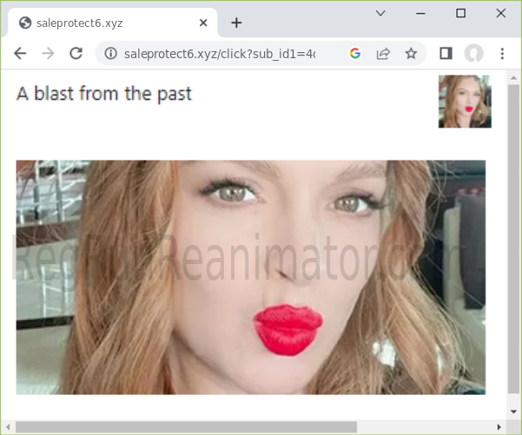Click the horizontal scrollbar right arrow
This screenshot has height=435, width=522.
tap(499, 426)
